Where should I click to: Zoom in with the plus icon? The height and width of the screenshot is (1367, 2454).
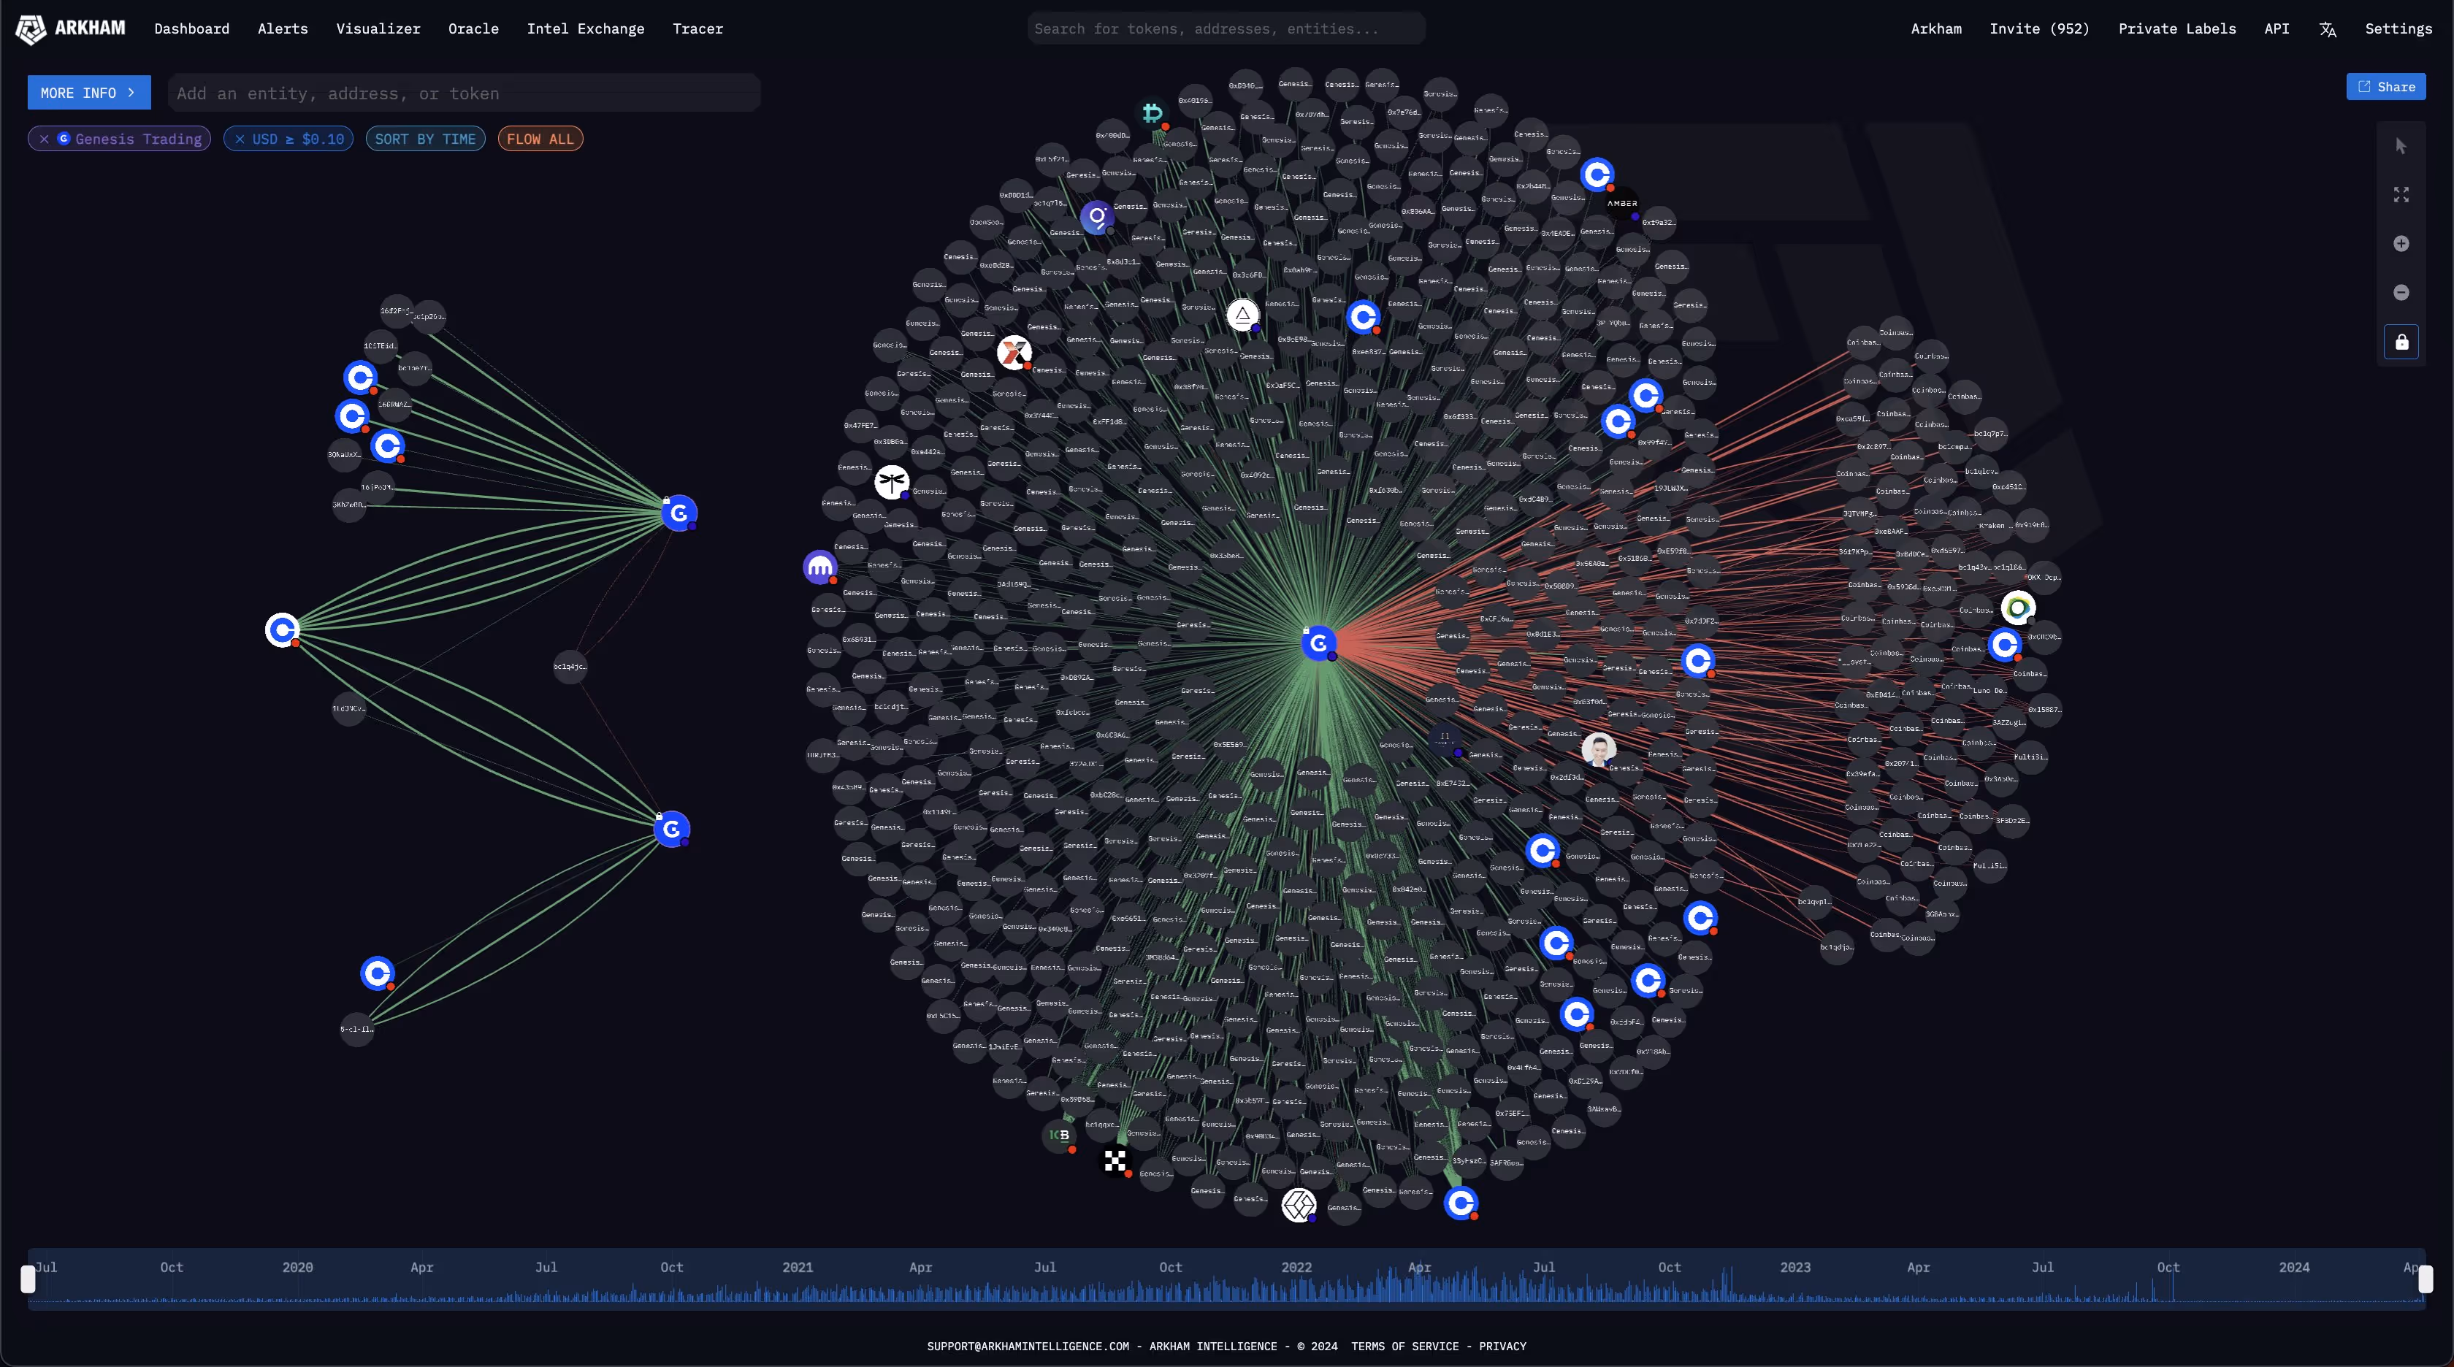pos(2401,244)
